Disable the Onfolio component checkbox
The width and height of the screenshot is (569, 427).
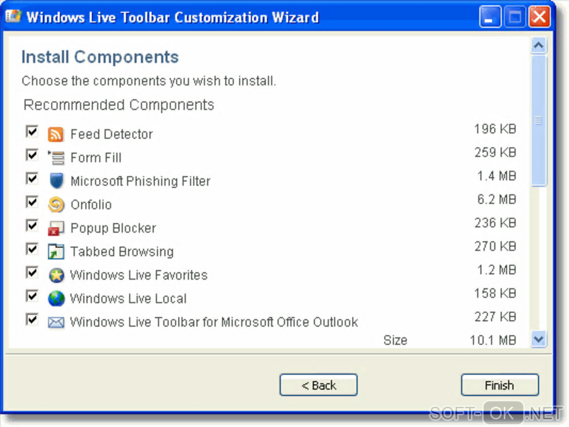[32, 202]
